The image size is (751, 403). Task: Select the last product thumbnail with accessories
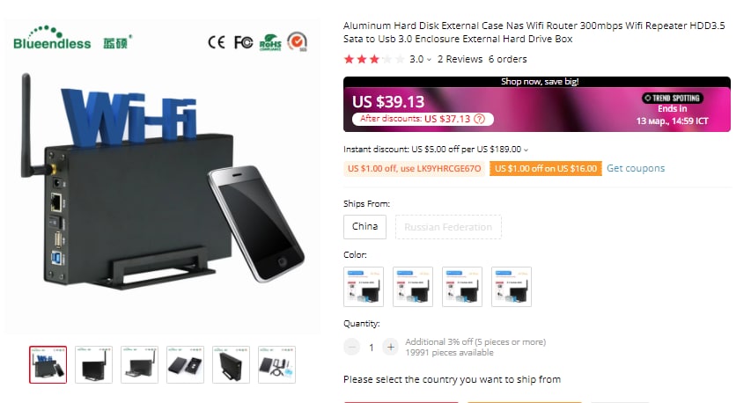[x=276, y=364]
